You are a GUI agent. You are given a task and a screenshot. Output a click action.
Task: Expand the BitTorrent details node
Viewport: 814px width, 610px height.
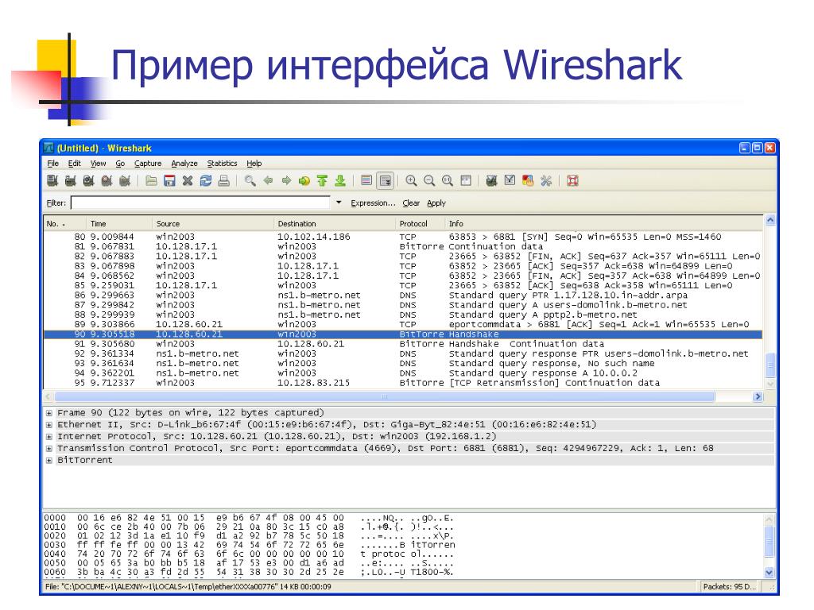[x=48, y=461]
